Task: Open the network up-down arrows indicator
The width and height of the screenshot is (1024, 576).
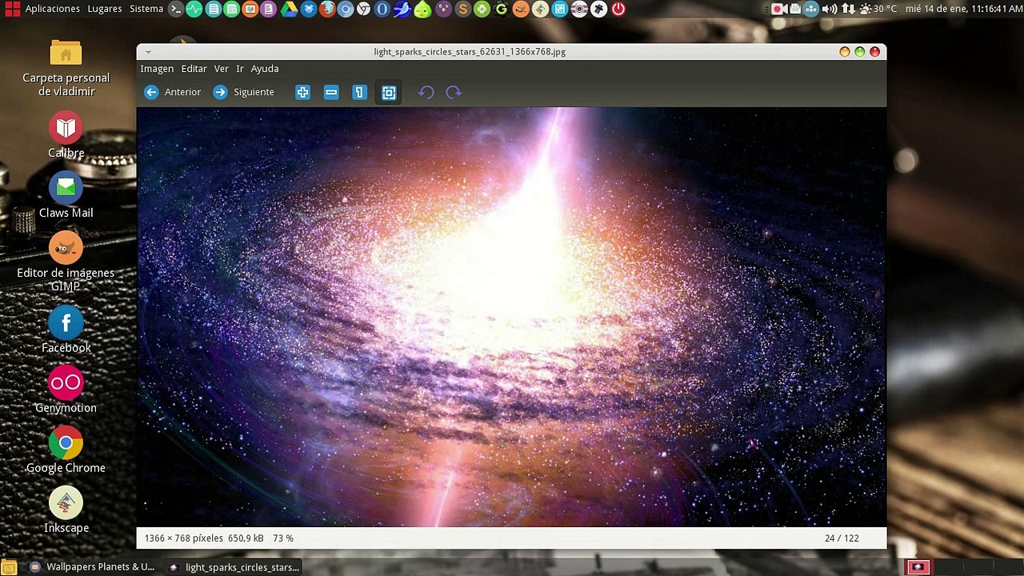Action: pyautogui.click(x=848, y=9)
